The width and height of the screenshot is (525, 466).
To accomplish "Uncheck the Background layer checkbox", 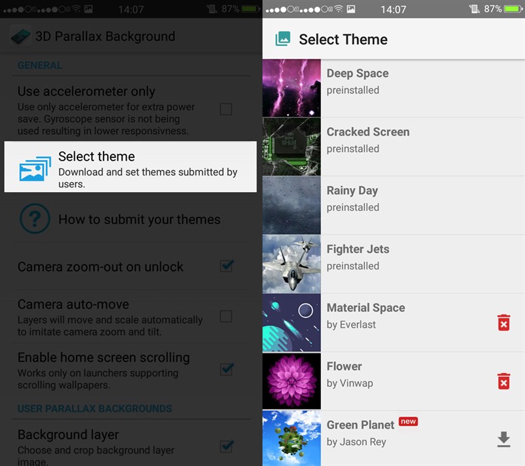I will pyautogui.click(x=226, y=446).
